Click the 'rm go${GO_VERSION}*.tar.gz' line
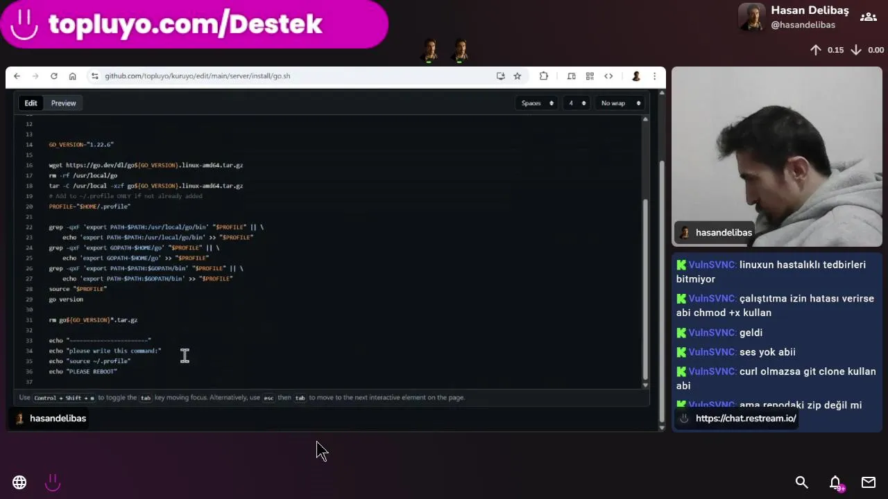Screen dimensions: 888x499 (x=93, y=320)
